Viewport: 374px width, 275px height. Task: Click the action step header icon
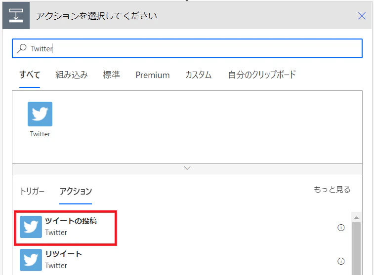[x=16, y=15]
